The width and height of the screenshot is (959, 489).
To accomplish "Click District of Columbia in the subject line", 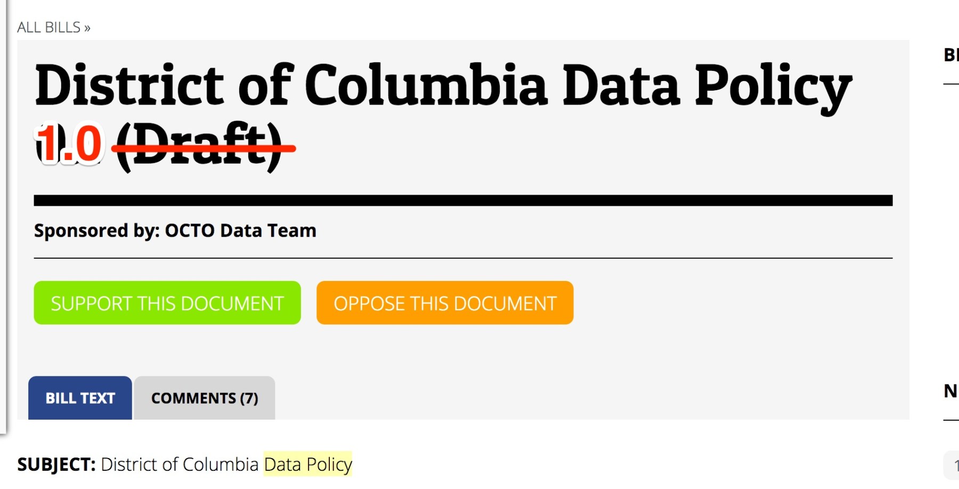I will coord(180,464).
